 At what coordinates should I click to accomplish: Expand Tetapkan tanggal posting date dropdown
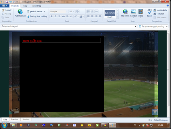[x=167, y=26]
